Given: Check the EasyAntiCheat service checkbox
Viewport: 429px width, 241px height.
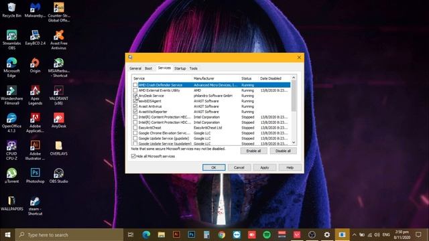Looking at the screenshot, I should (135, 128).
